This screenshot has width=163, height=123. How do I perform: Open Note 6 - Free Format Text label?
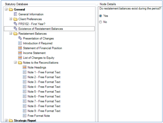44,96
